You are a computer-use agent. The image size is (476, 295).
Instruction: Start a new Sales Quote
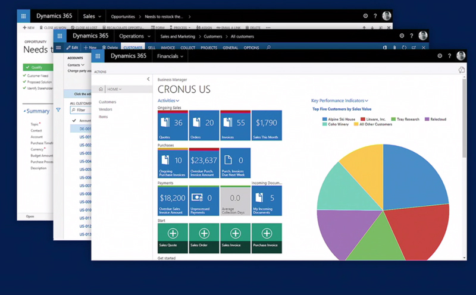pyautogui.click(x=173, y=238)
